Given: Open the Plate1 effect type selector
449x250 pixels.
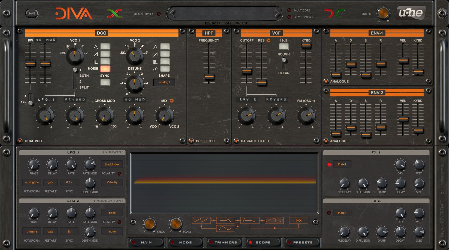Looking at the screenshot, I should (342, 164).
